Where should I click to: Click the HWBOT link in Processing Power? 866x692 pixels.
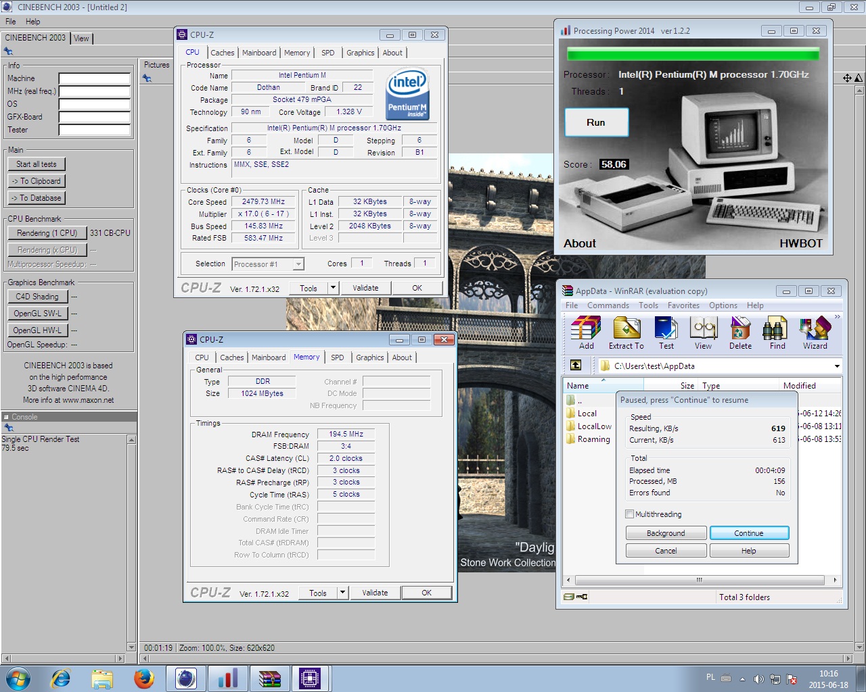pos(801,243)
